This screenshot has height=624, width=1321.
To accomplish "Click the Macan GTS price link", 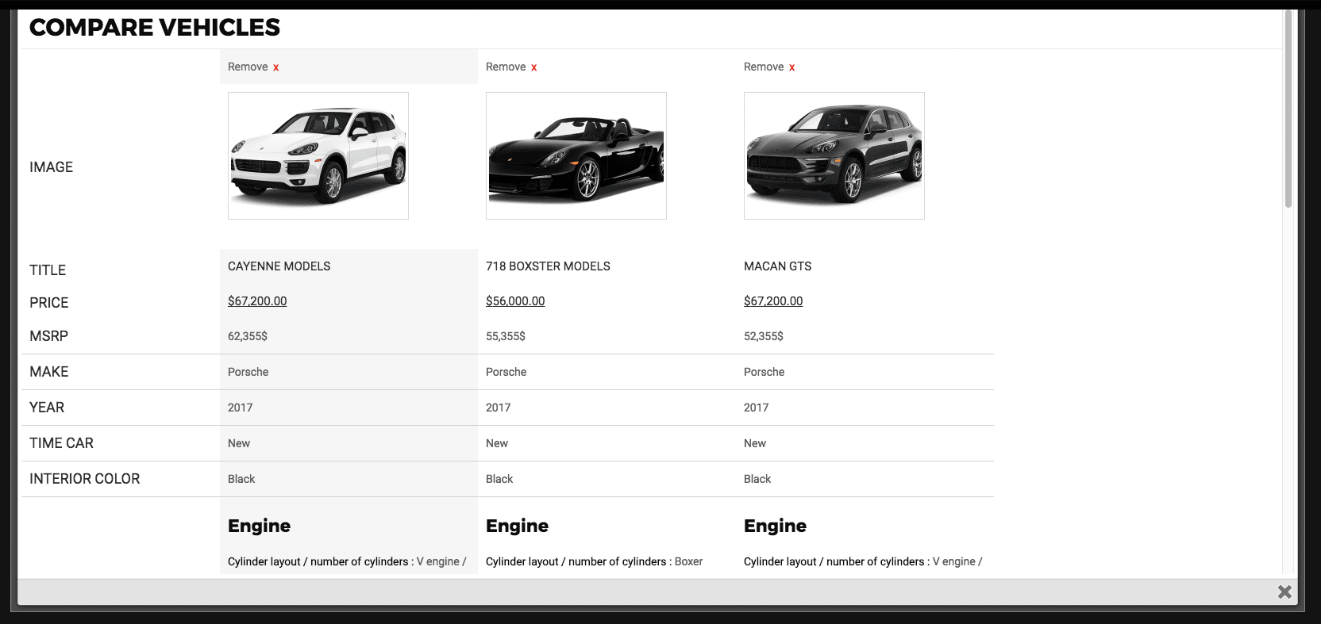I will (x=773, y=301).
